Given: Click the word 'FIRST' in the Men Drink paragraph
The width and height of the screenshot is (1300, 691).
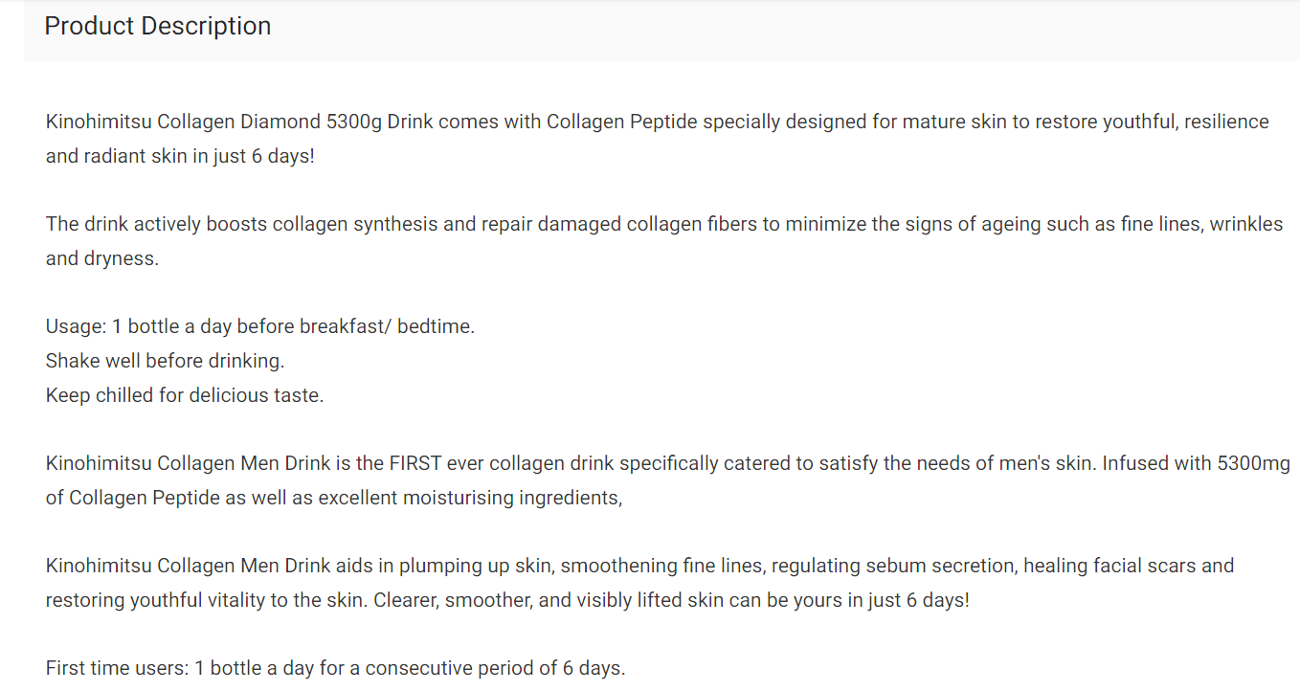Looking at the screenshot, I should click(x=415, y=463).
